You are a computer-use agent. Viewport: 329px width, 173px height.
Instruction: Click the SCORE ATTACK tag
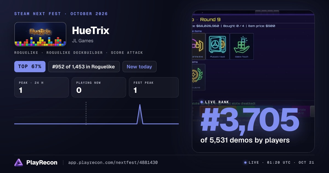(x=127, y=52)
